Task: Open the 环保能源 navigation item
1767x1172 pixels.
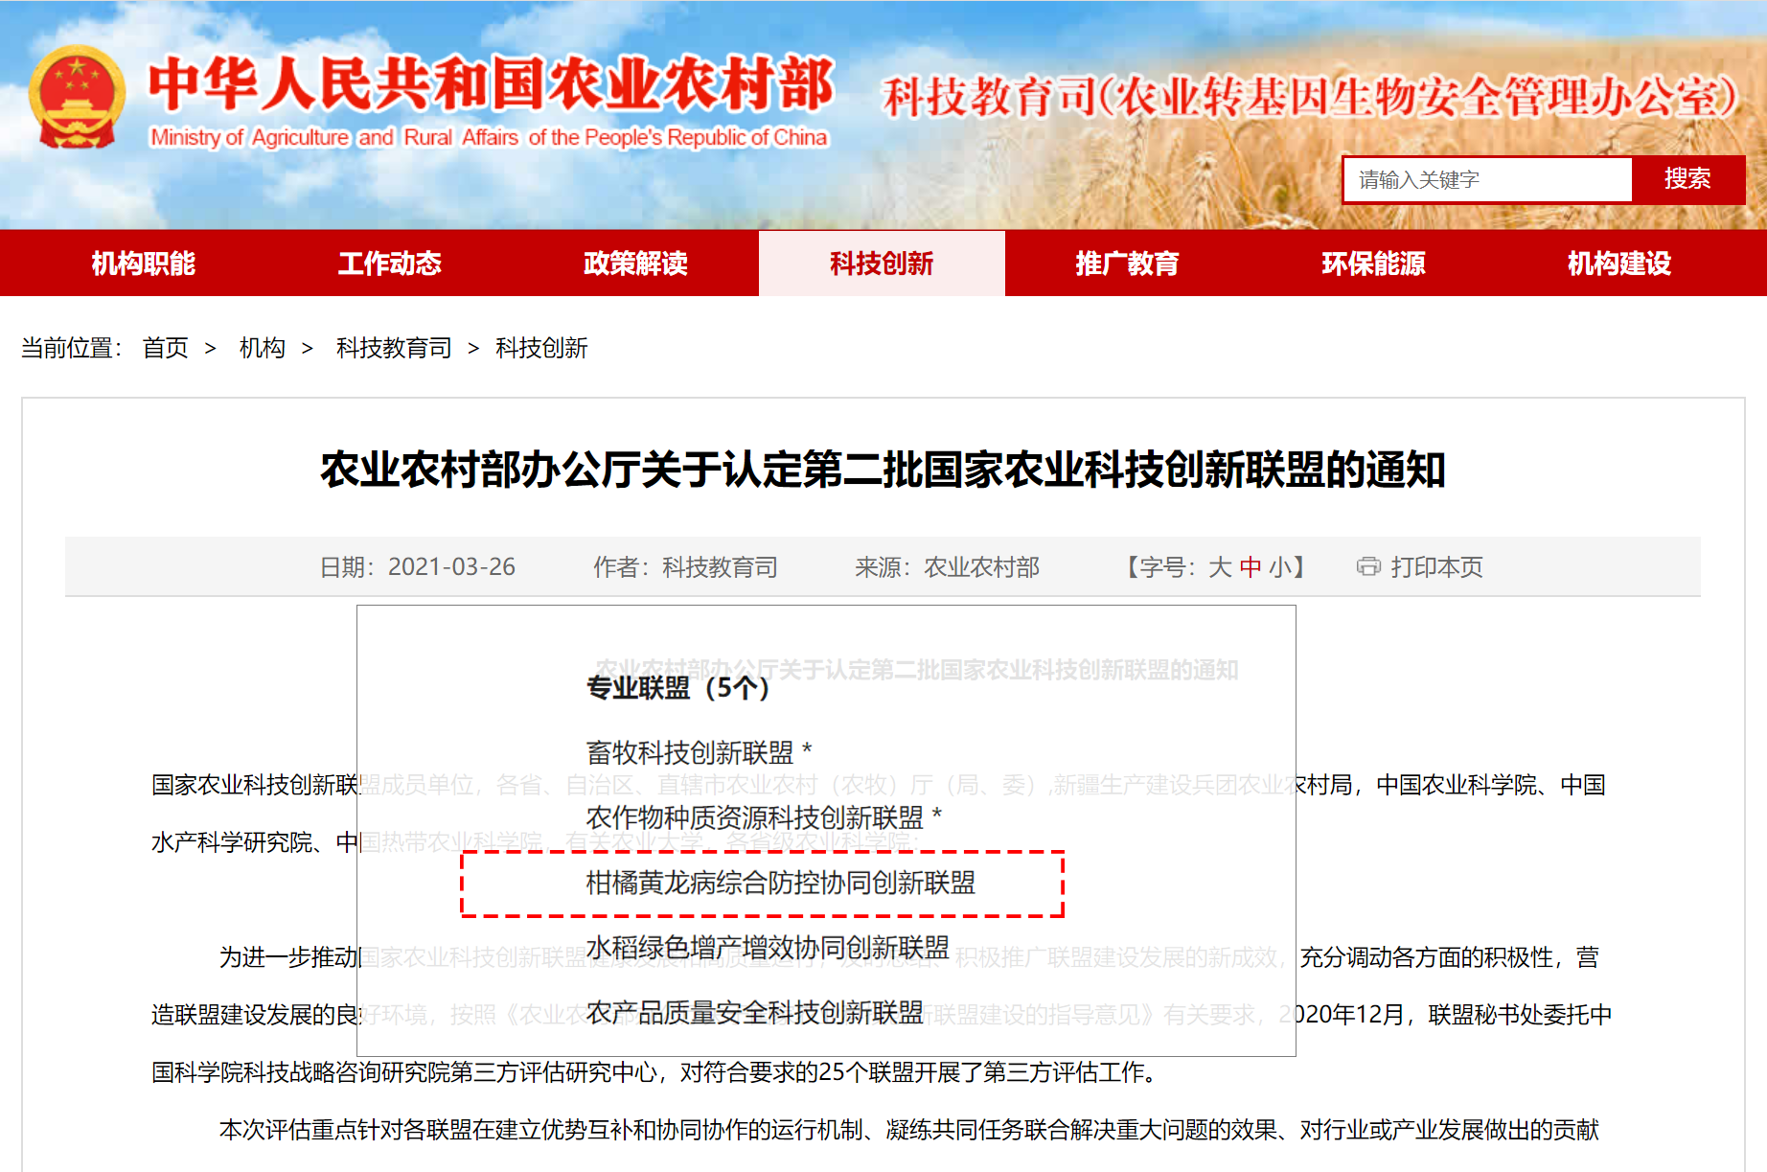Action: [1373, 264]
